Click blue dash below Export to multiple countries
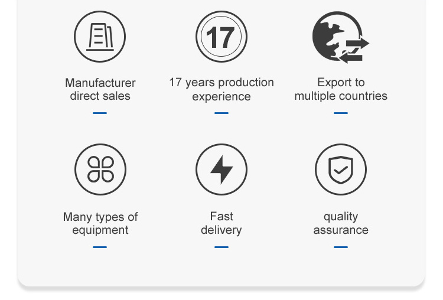Viewport: 443px width, 300px height. [341, 113]
